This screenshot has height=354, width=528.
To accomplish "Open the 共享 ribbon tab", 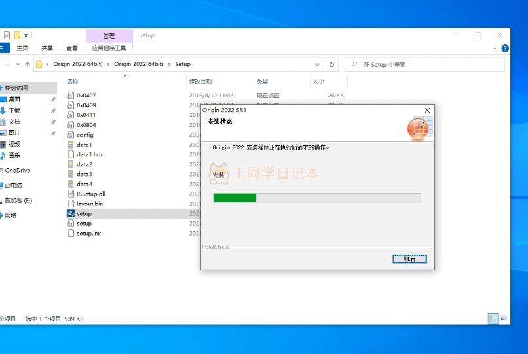I will [x=47, y=48].
